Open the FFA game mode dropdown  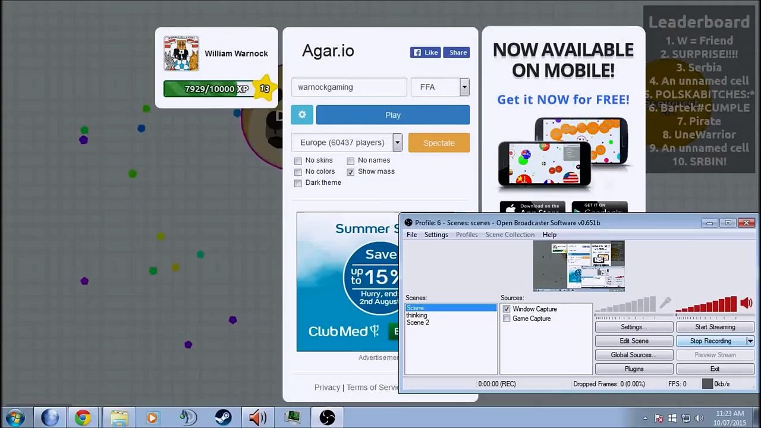pyautogui.click(x=440, y=87)
